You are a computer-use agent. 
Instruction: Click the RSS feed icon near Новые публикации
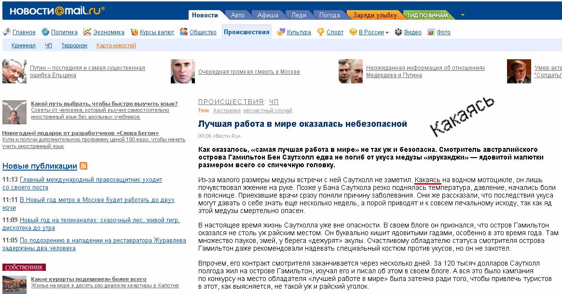(x=83, y=166)
